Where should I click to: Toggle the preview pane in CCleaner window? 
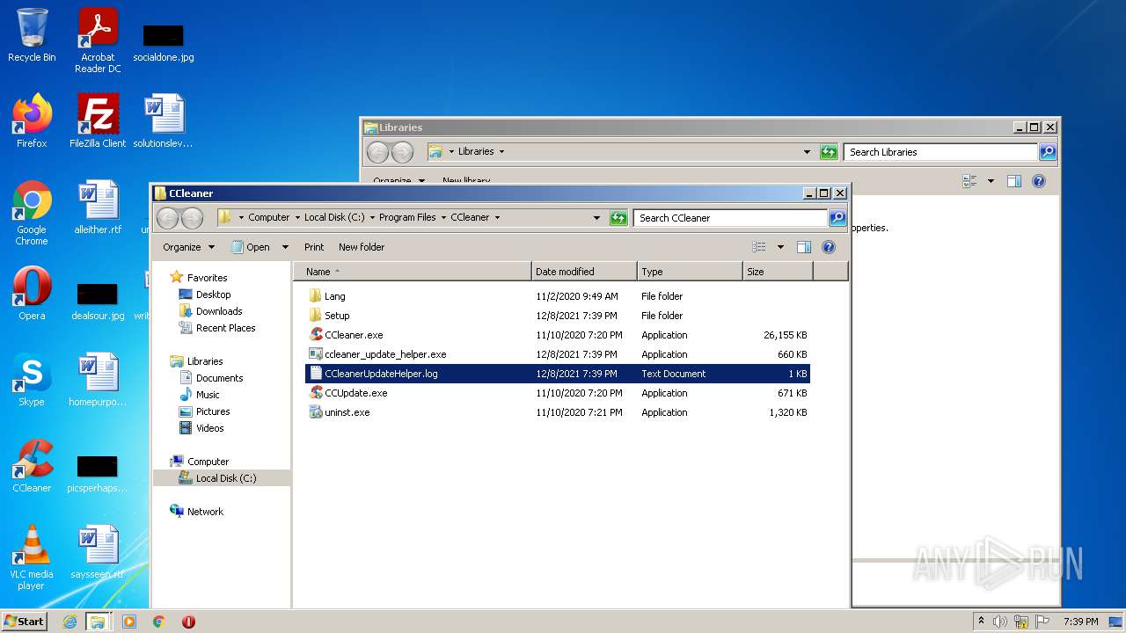803,247
